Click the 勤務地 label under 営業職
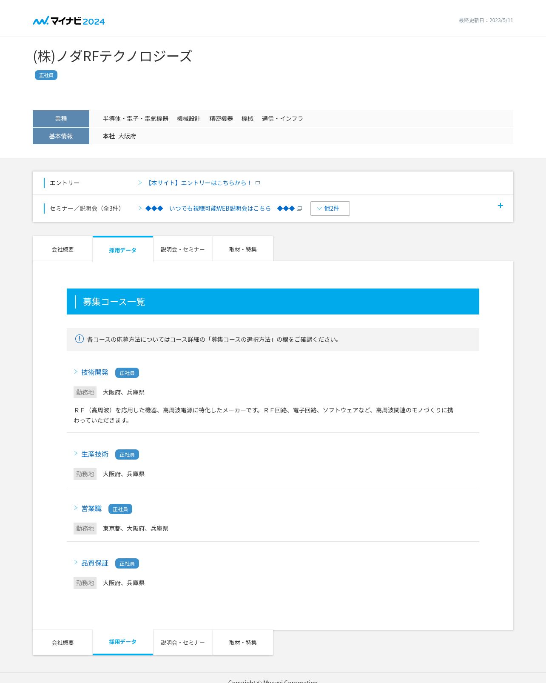Screen dimensions: 546x683 pyautogui.click(x=85, y=529)
